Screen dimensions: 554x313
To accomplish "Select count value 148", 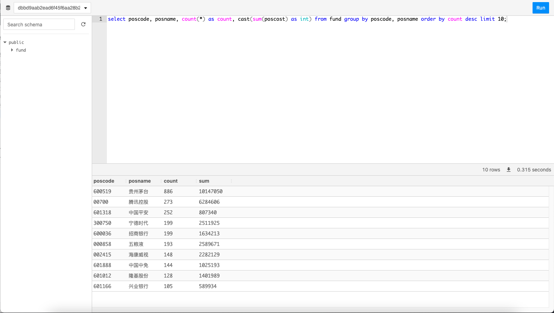I will click(168, 255).
